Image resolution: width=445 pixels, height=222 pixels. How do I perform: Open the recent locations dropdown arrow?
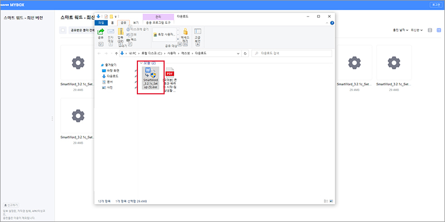click(111, 53)
